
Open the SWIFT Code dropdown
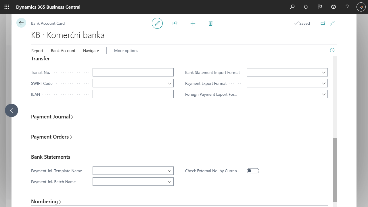click(x=170, y=83)
